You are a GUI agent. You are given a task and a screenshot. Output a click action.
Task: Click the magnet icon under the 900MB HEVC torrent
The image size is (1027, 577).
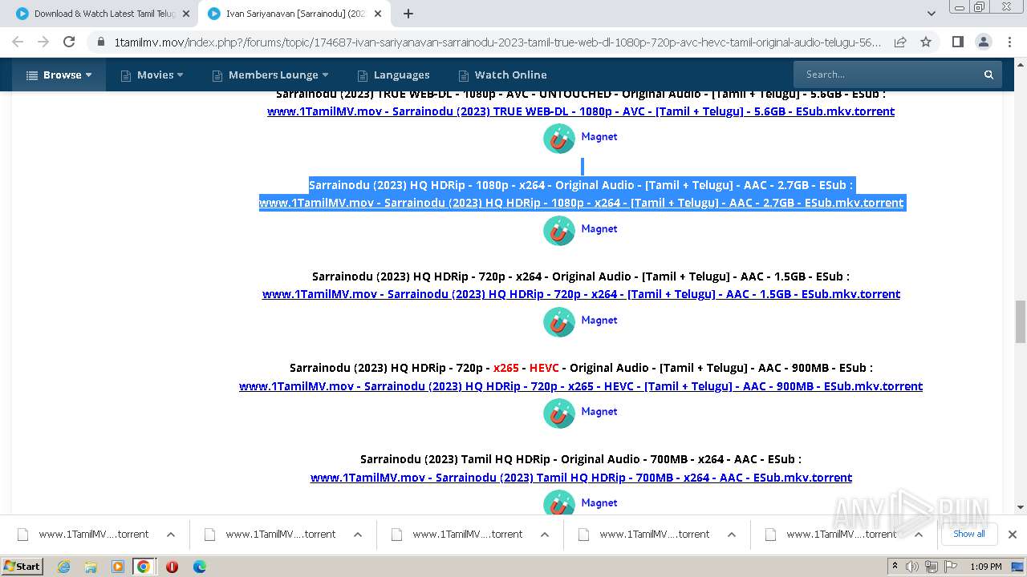pos(559,414)
